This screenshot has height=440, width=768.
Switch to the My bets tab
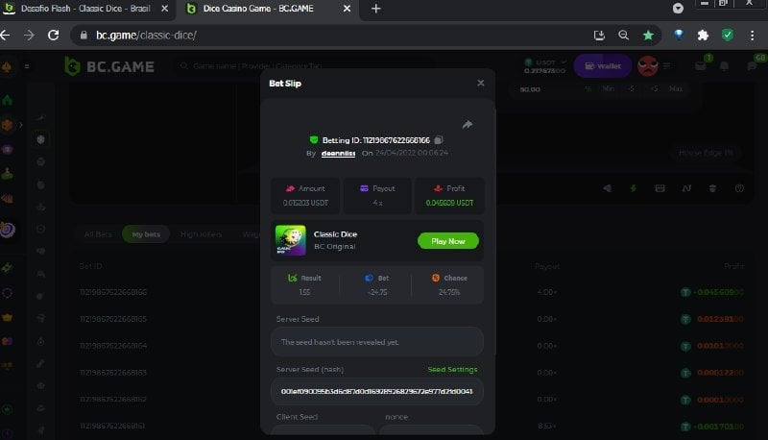pos(147,233)
